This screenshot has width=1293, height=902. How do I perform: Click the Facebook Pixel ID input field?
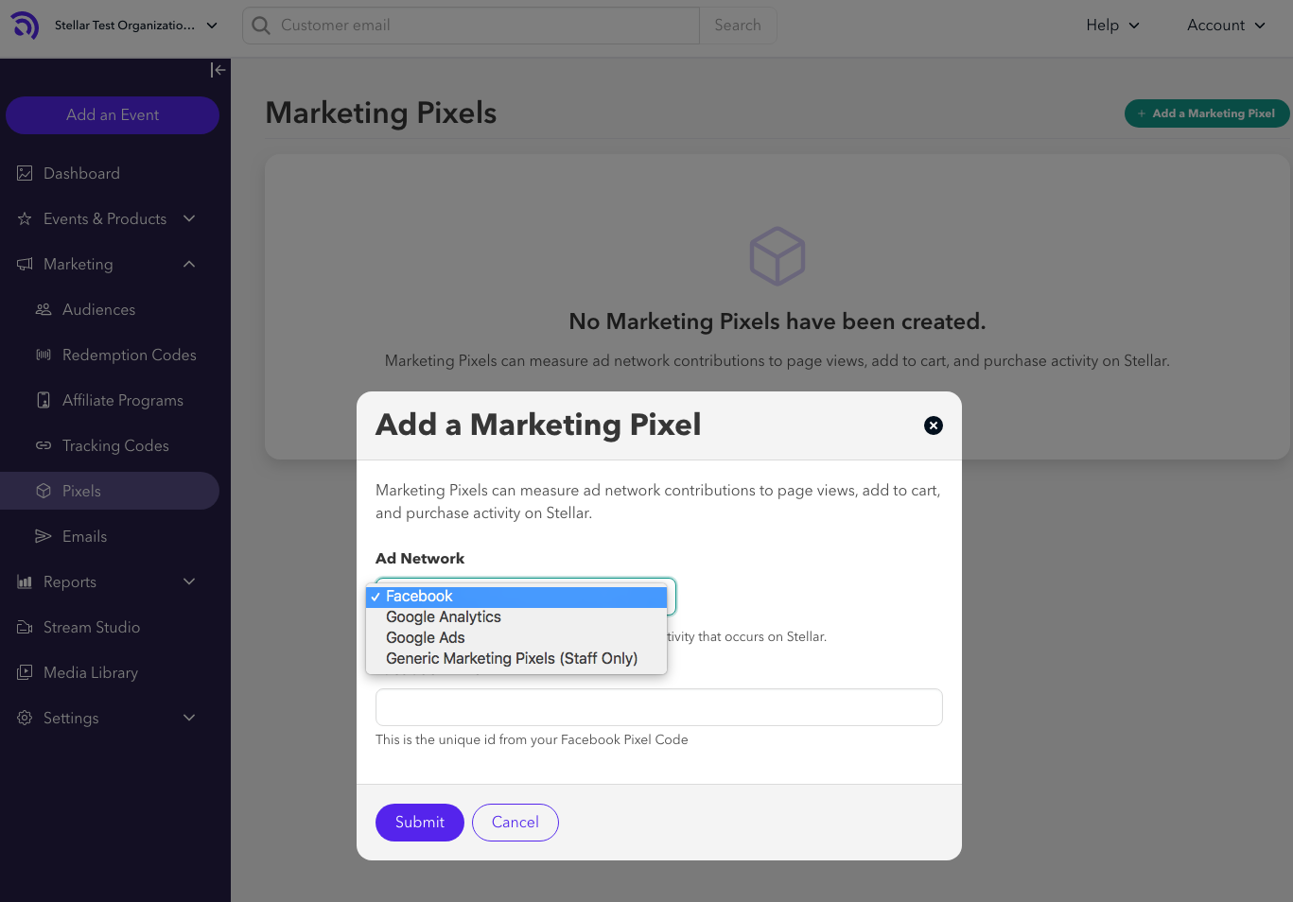point(658,706)
